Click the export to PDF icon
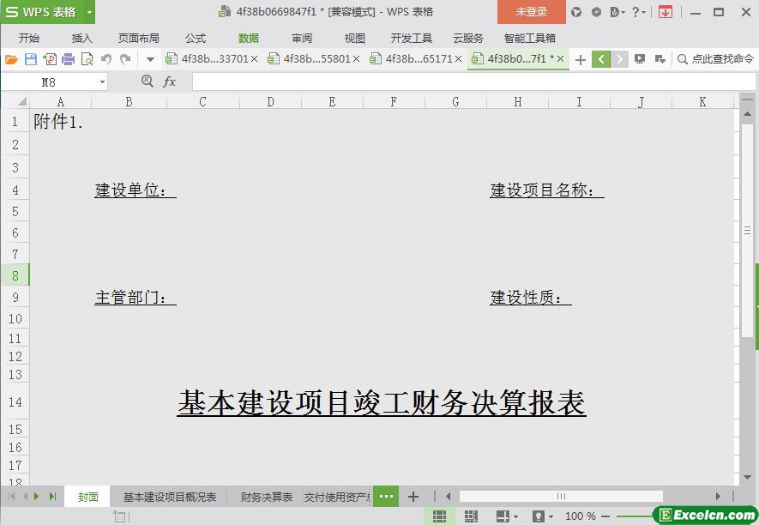The height and width of the screenshot is (525, 759). (x=50, y=59)
